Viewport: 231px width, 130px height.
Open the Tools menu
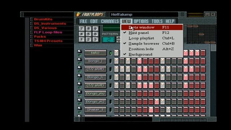tap(157, 21)
